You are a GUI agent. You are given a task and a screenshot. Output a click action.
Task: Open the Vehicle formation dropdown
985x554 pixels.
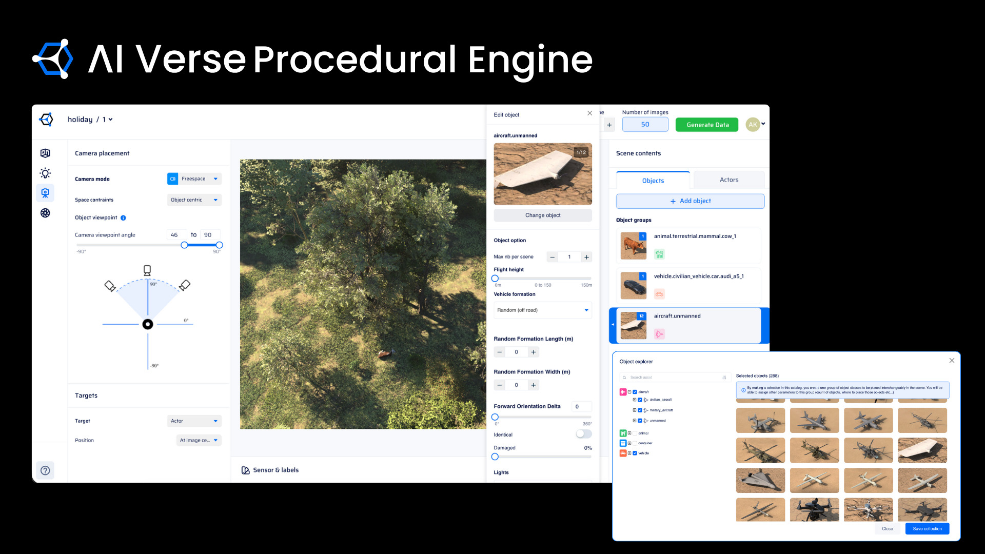[543, 310]
